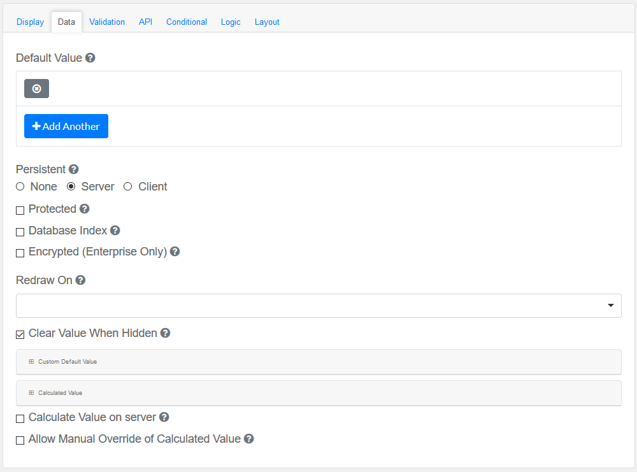
Task: Click help icon next to Protected
Action: [x=85, y=209]
